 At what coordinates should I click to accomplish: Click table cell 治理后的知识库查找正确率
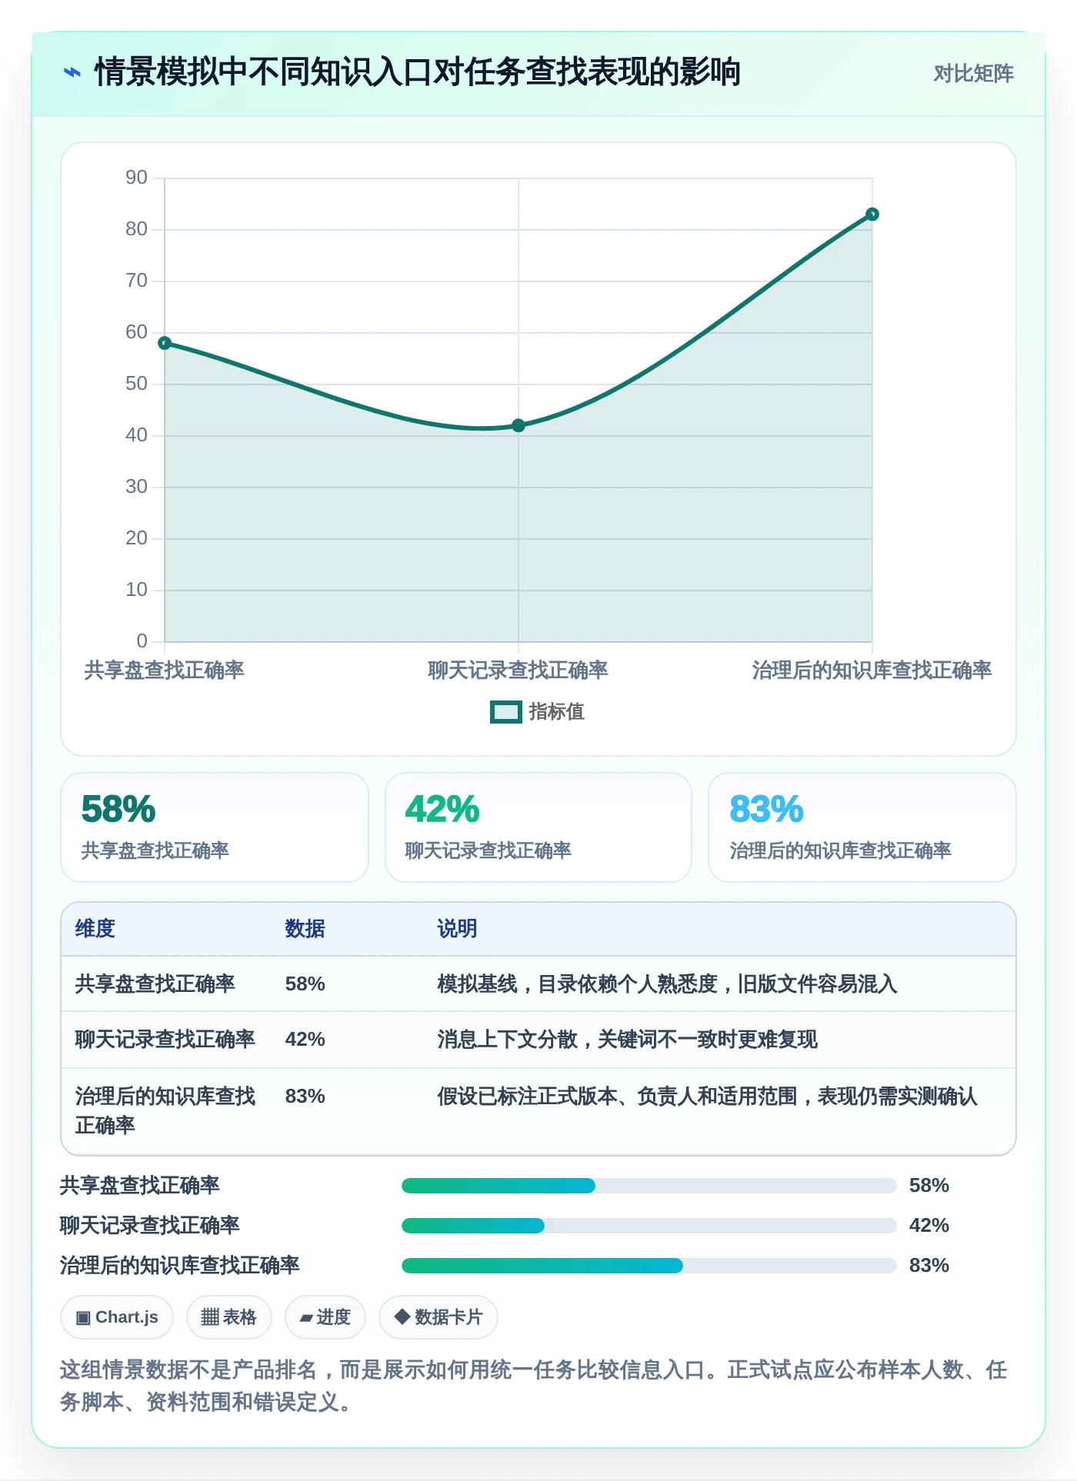[x=165, y=1110]
